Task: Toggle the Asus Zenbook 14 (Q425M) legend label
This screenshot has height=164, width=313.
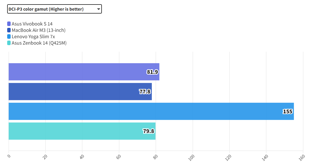Action: coord(39,43)
